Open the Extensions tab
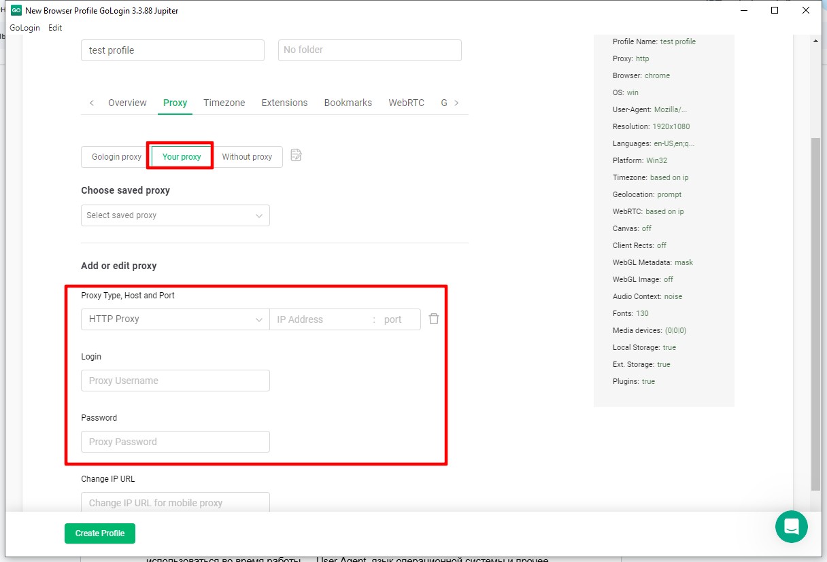The image size is (827, 562). [x=284, y=103]
